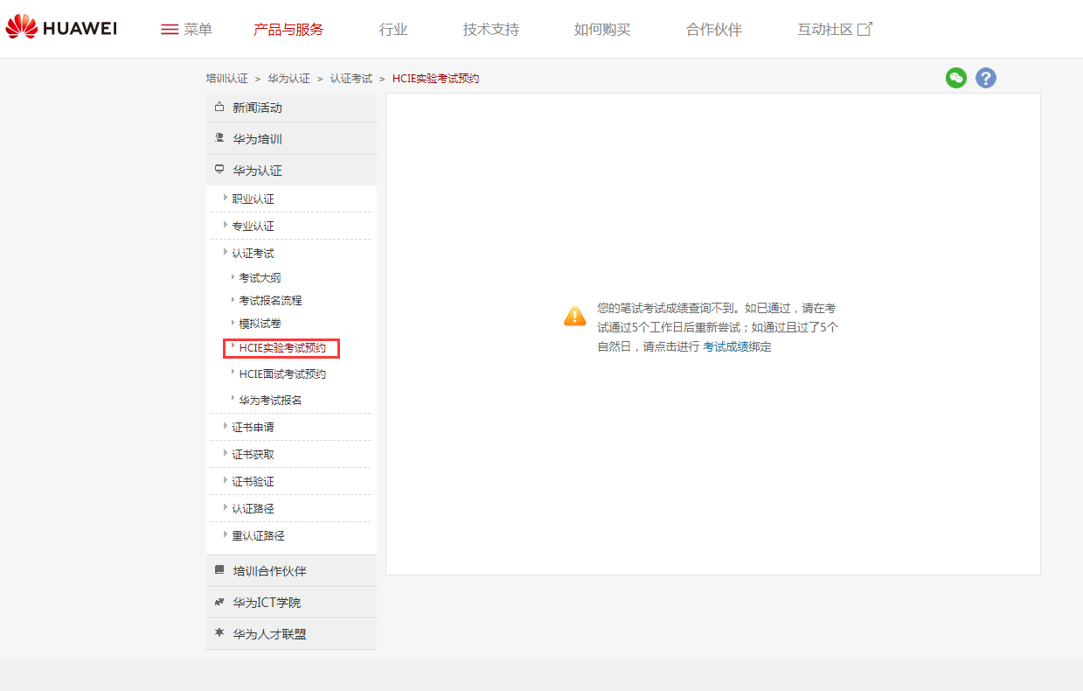Viewport: 1083px width, 691px height.
Task: Collapse the 华为认证 sidebar section
Action: click(x=291, y=171)
